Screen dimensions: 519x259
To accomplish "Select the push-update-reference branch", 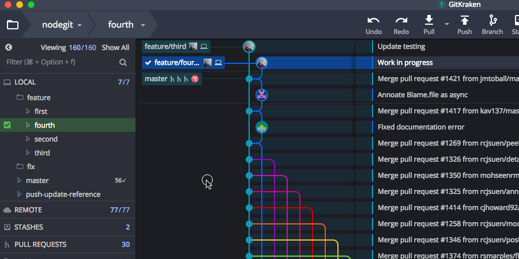I will (x=63, y=195).
